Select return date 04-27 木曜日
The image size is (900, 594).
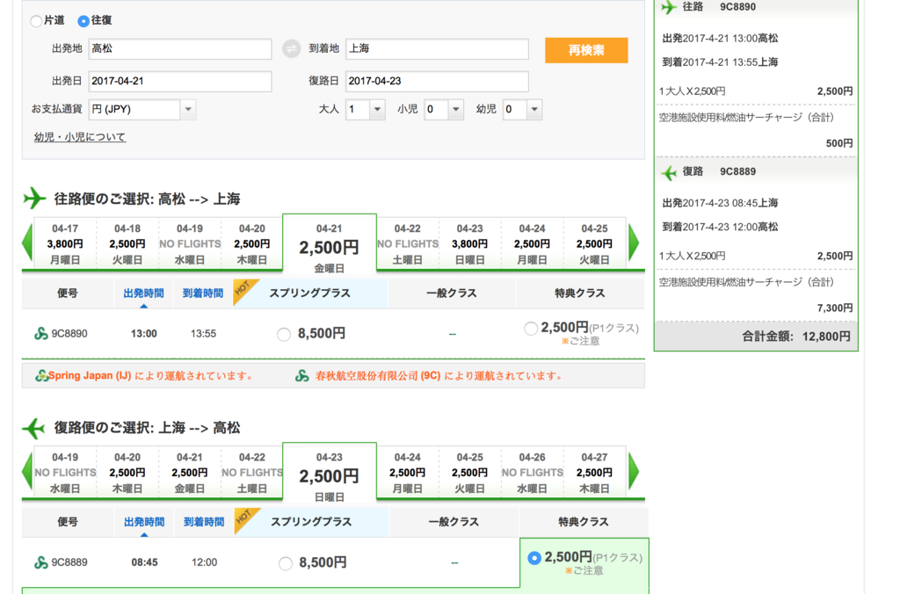point(594,473)
